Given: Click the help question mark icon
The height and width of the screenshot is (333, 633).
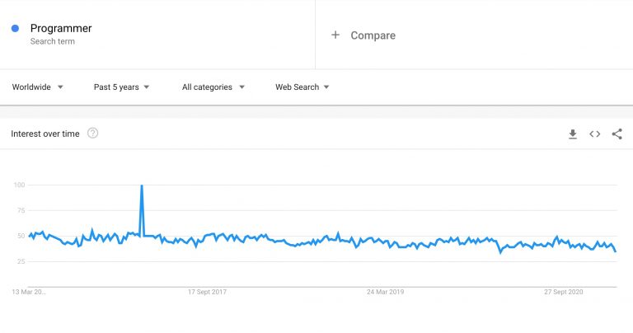Looking at the screenshot, I should click(93, 134).
